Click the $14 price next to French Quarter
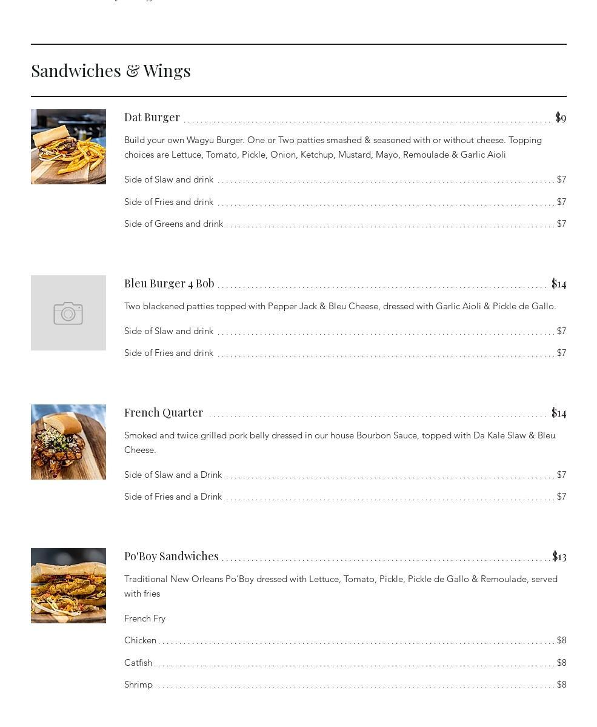 pyautogui.click(x=559, y=412)
